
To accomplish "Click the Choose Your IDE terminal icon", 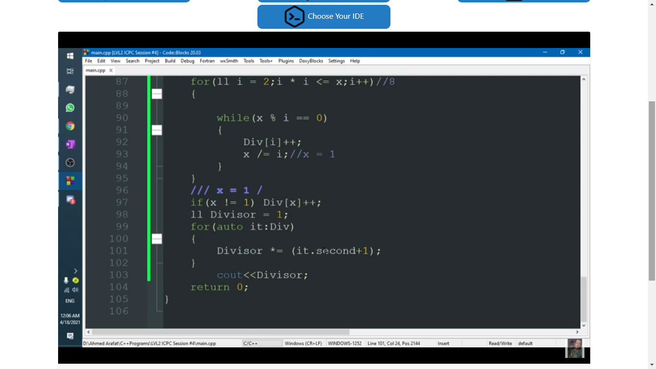I will (294, 17).
